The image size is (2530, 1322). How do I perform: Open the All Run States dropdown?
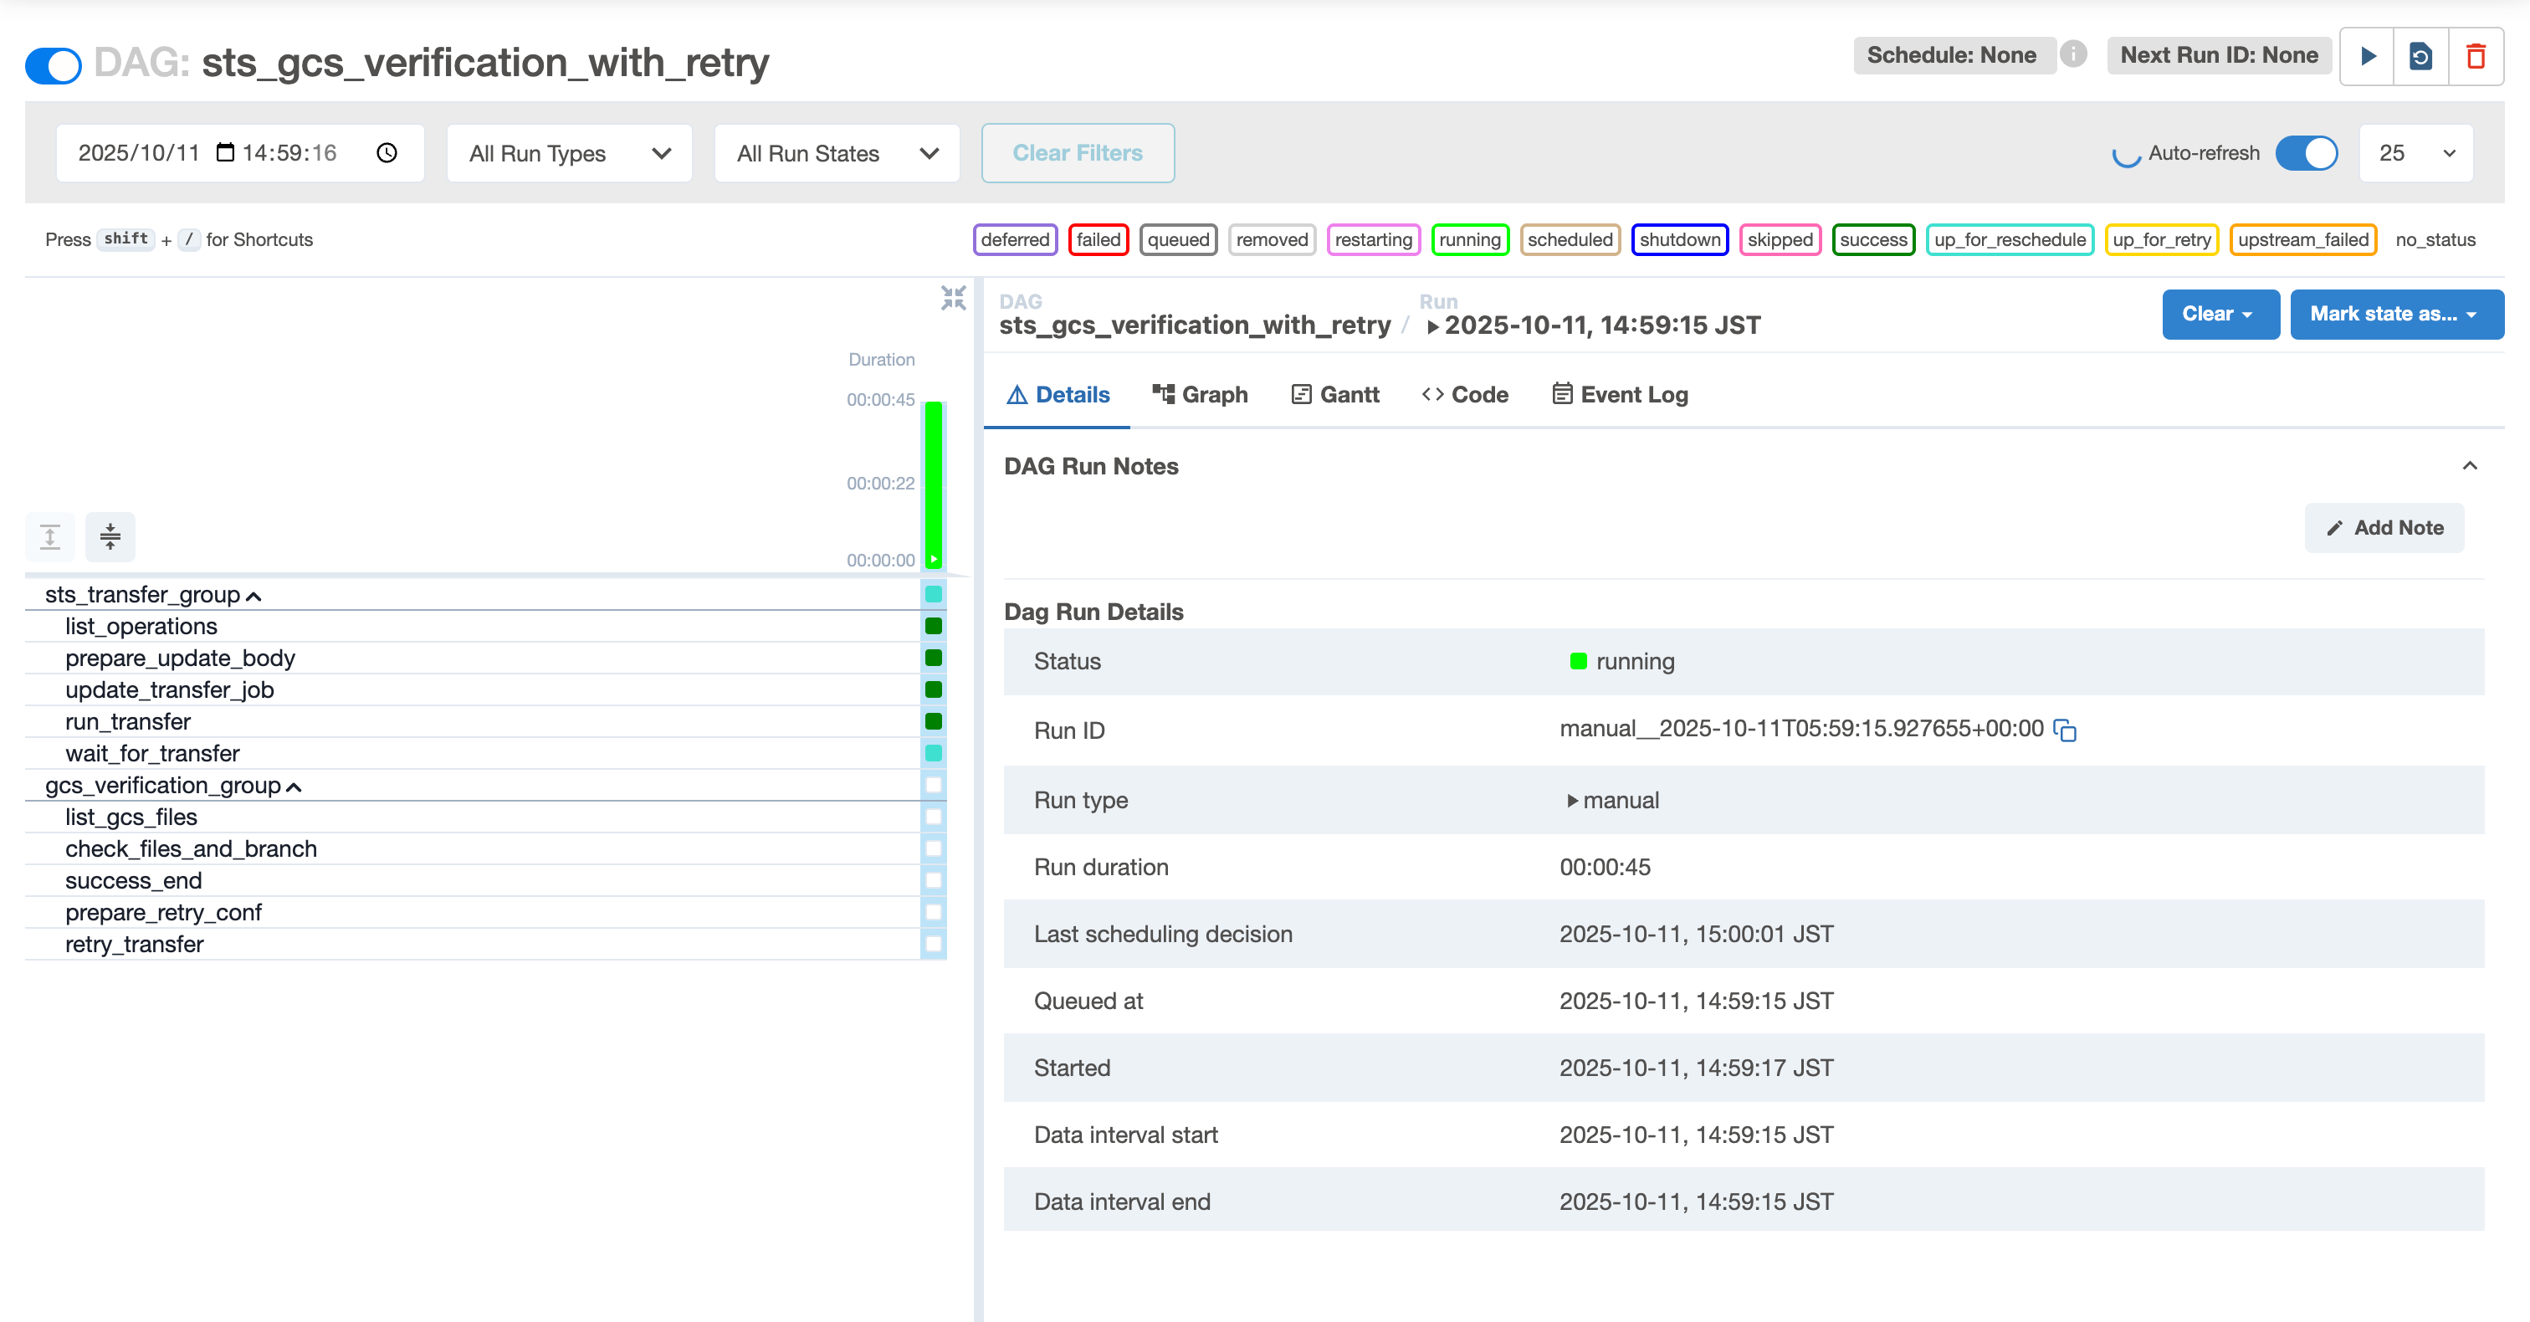tap(837, 153)
